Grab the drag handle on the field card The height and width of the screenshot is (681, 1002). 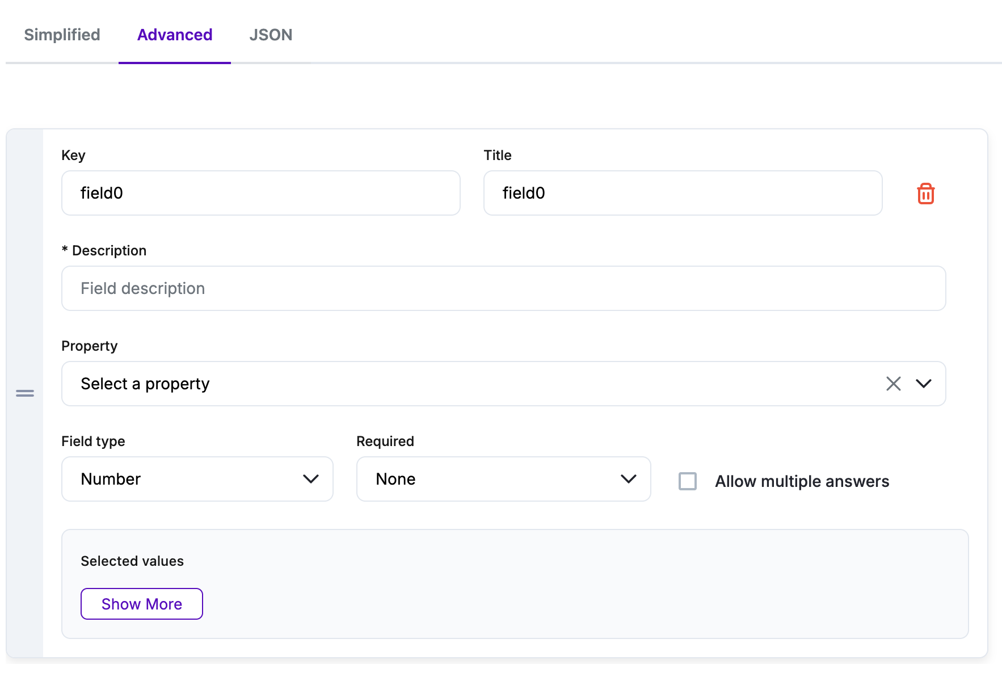coord(25,393)
